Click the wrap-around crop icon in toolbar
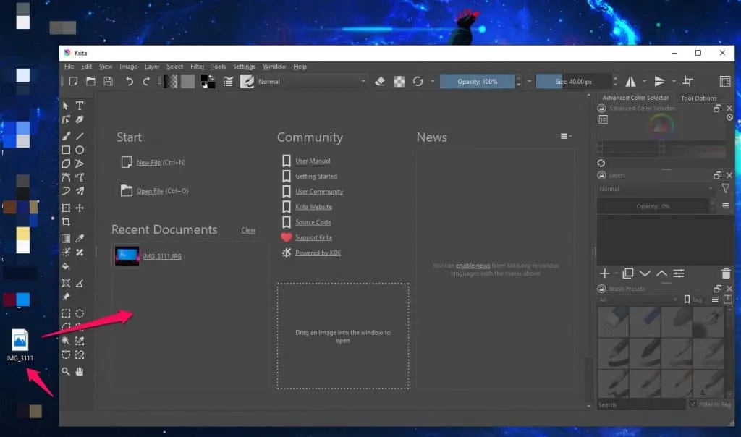Screen dimensions: 741x437 click(688, 82)
